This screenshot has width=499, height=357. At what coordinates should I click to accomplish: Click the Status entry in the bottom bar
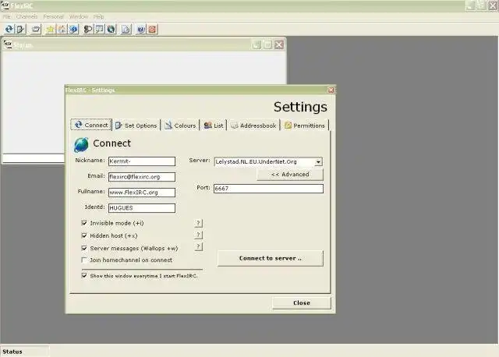coord(25,352)
